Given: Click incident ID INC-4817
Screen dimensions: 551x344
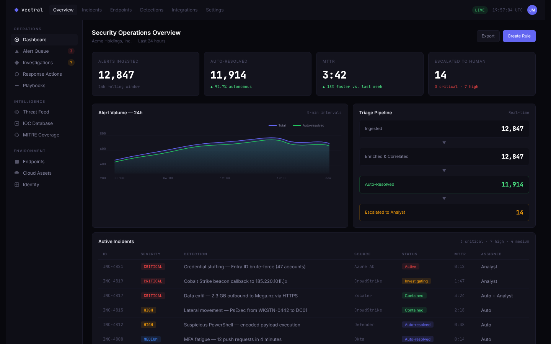Looking at the screenshot, I should [113, 296].
